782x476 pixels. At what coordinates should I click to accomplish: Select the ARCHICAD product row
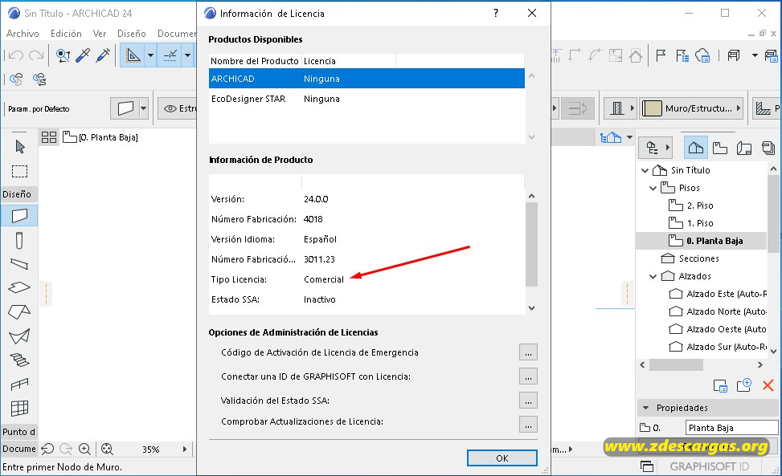pos(366,79)
